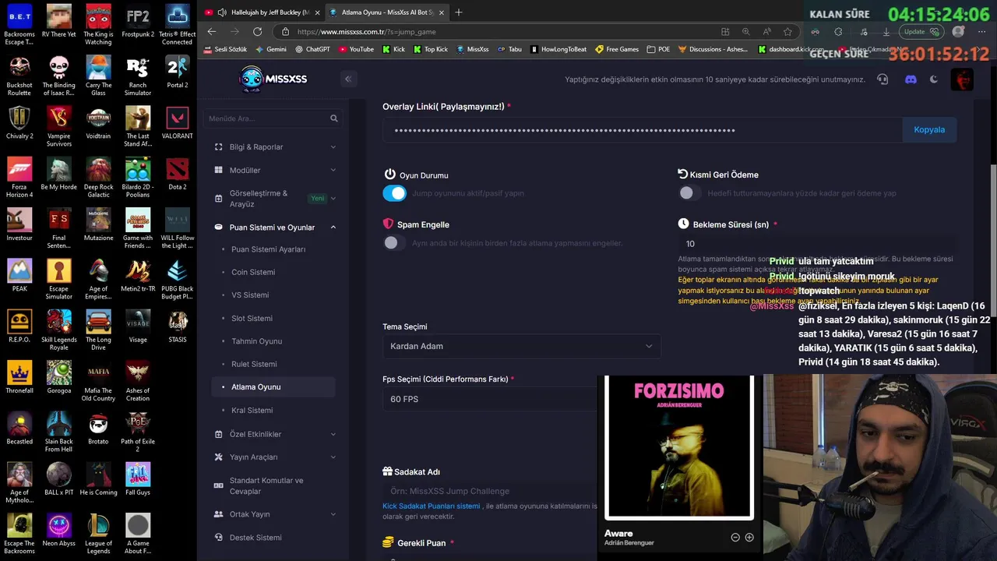This screenshot has height=561, width=997.
Task: Open the Deep Rock Galactic shortcut
Action: pyautogui.click(x=98, y=178)
